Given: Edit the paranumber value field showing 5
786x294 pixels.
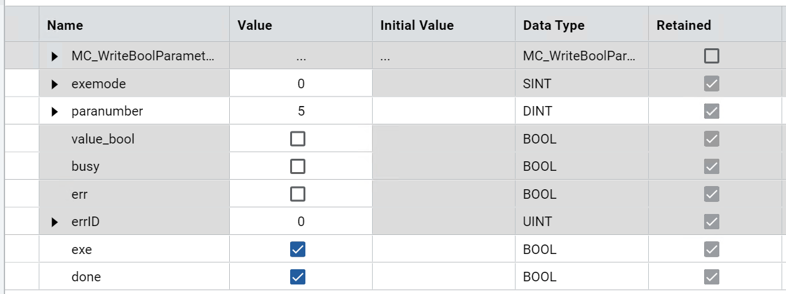Looking at the screenshot, I should (301, 112).
